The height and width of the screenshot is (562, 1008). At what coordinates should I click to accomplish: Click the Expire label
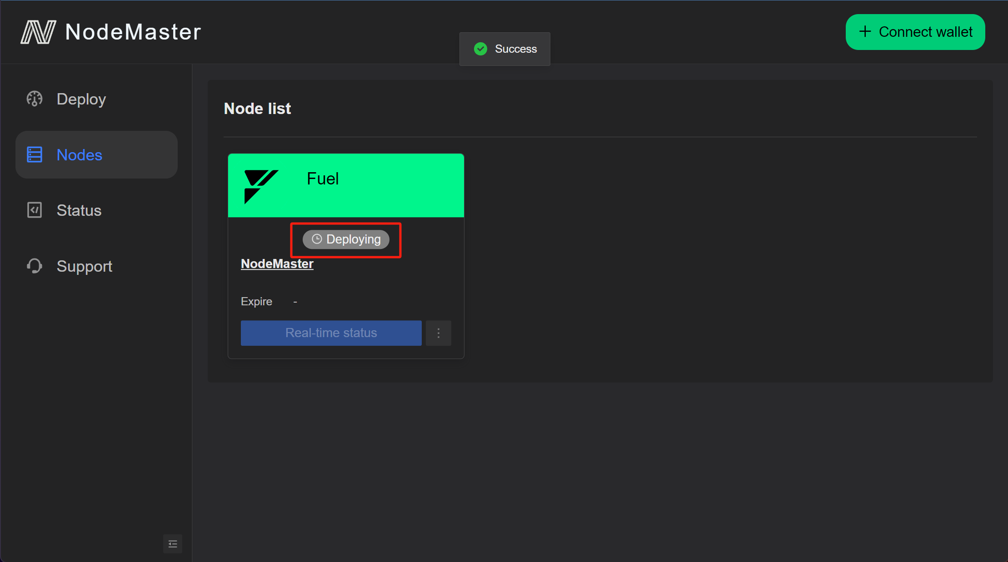point(257,302)
